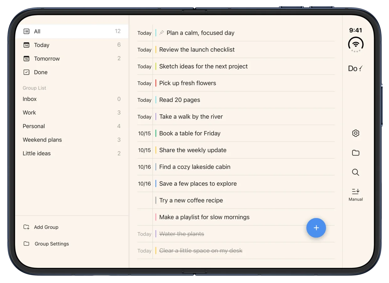This screenshot has height=283, width=389.
Task: Open task Share the weekly update
Action: (236, 150)
